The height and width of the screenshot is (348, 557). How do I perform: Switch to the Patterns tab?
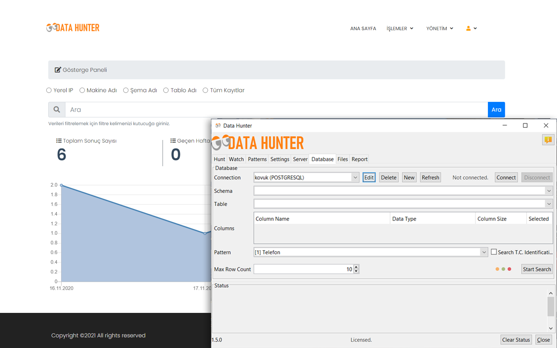coord(257,159)
